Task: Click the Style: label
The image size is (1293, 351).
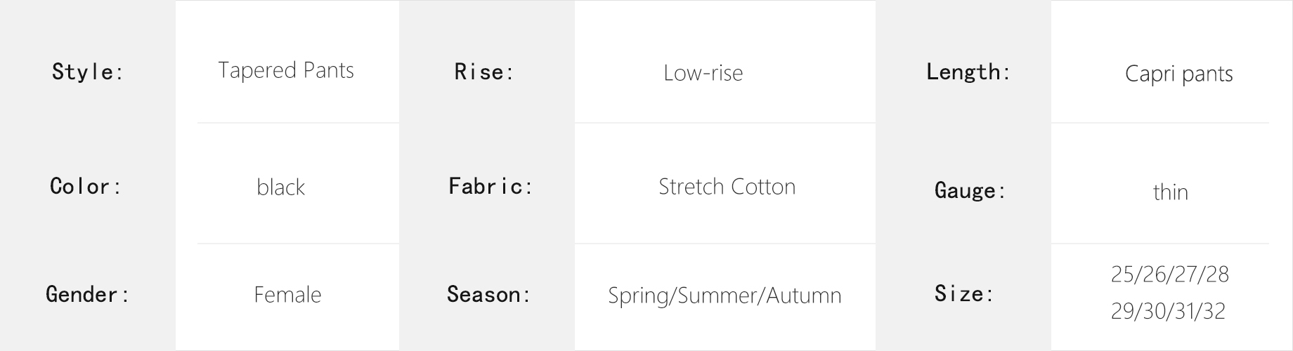Action: (x=88, y=72)
